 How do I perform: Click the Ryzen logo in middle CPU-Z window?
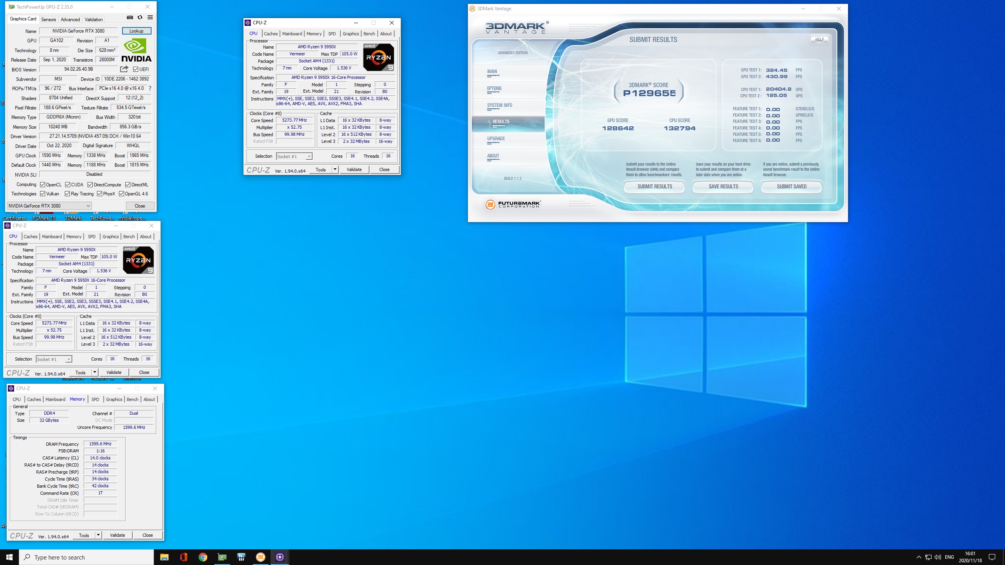(138, 260)
